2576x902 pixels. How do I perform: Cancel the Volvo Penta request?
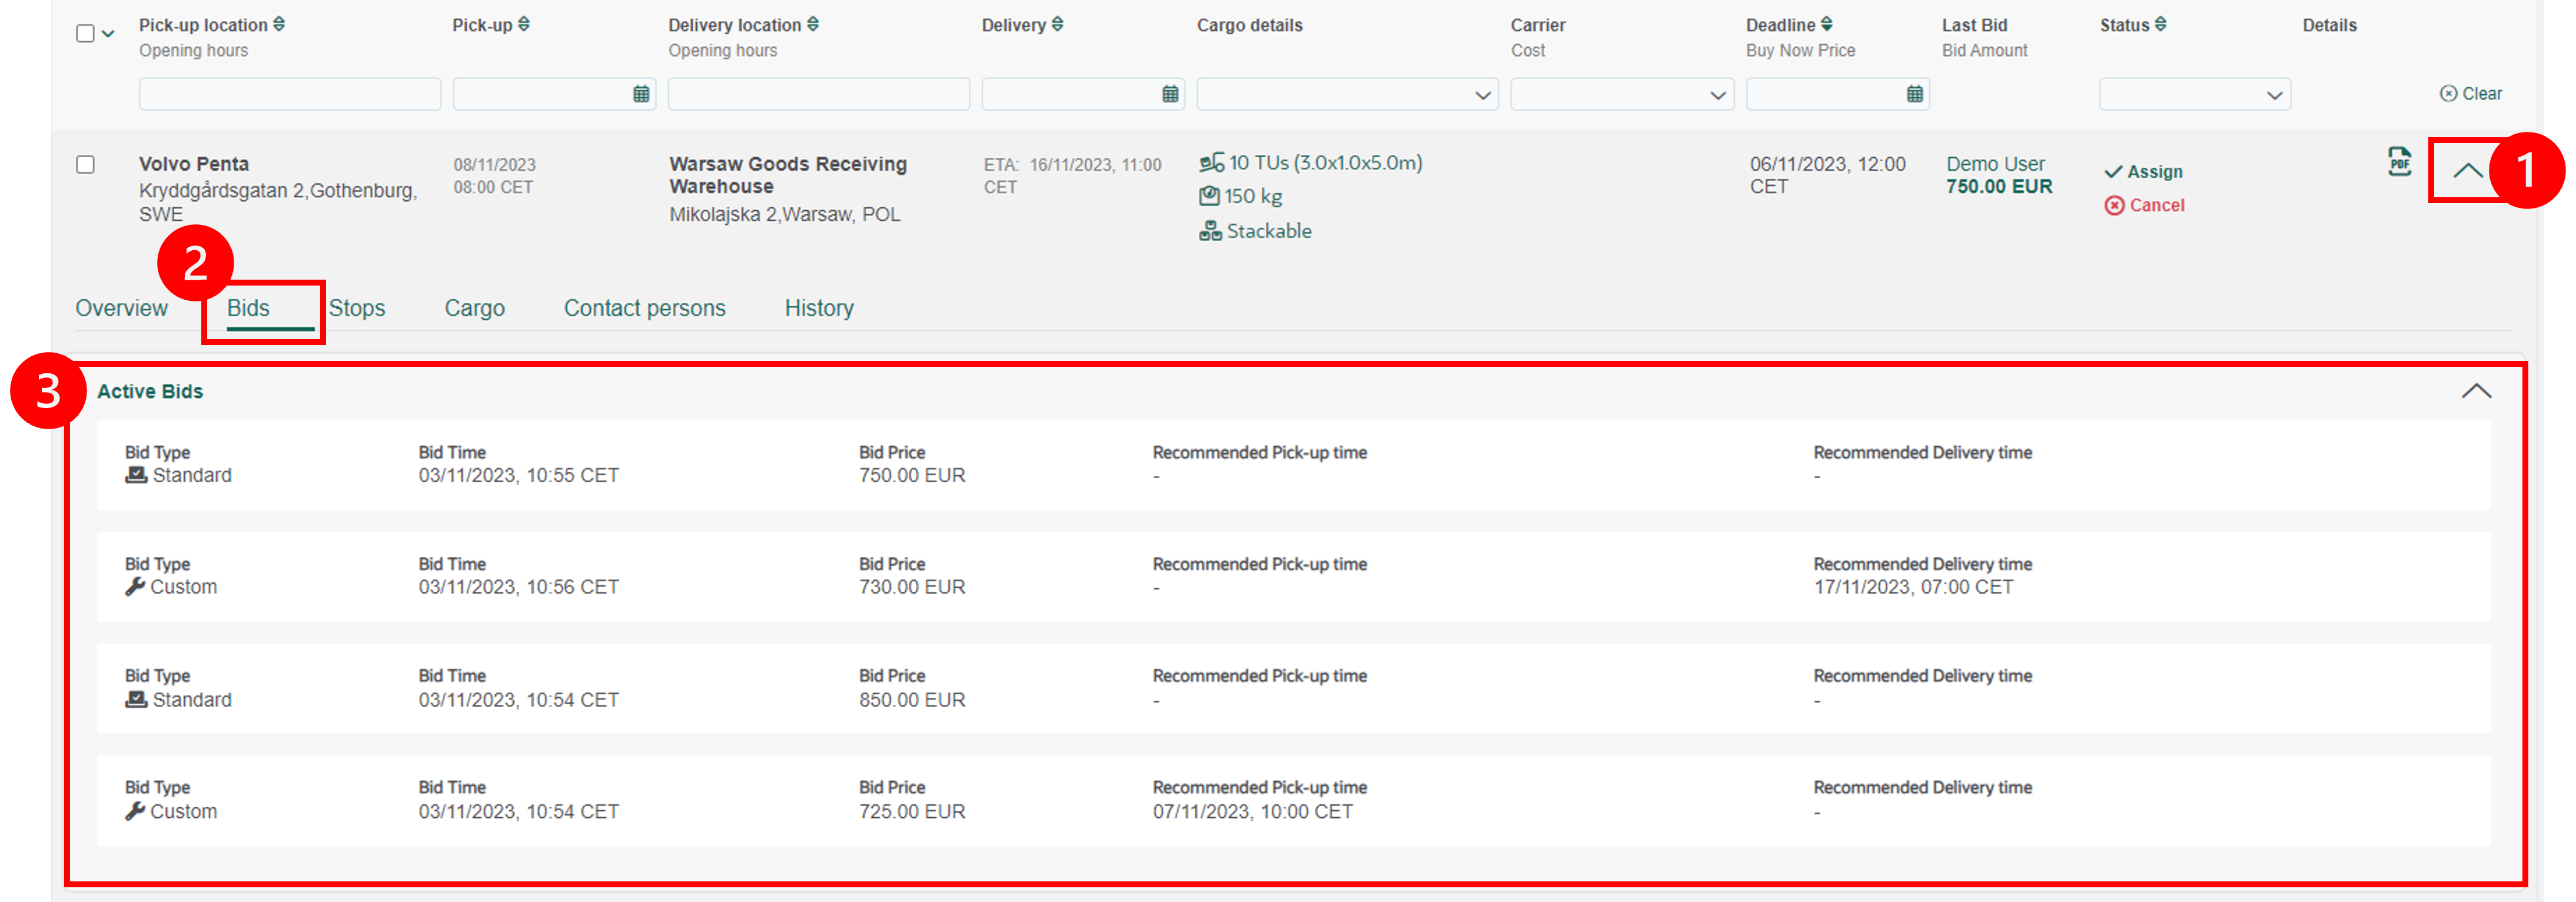pyautogui.click(x=2145, y=205)
